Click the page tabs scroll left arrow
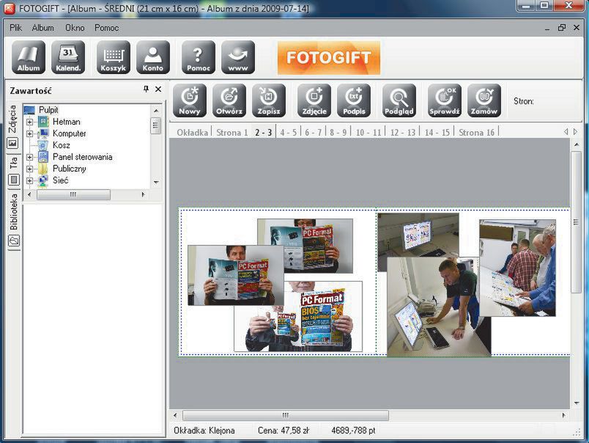Image resolution: width=589 pixels, height=443 pixels. 566,132
